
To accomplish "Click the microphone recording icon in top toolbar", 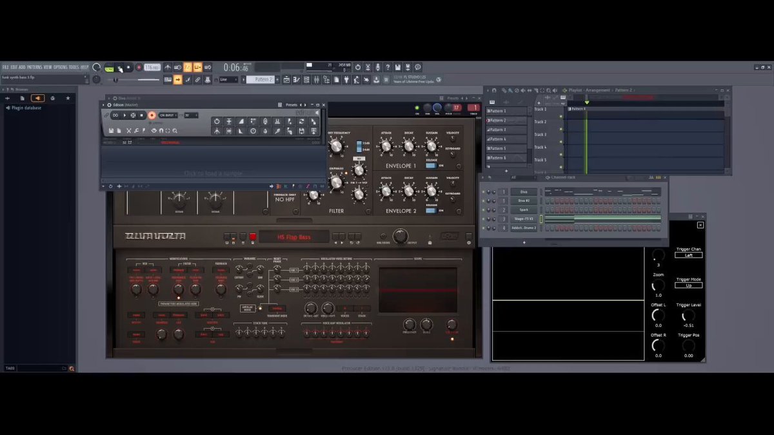I will [x=378, y=67].
